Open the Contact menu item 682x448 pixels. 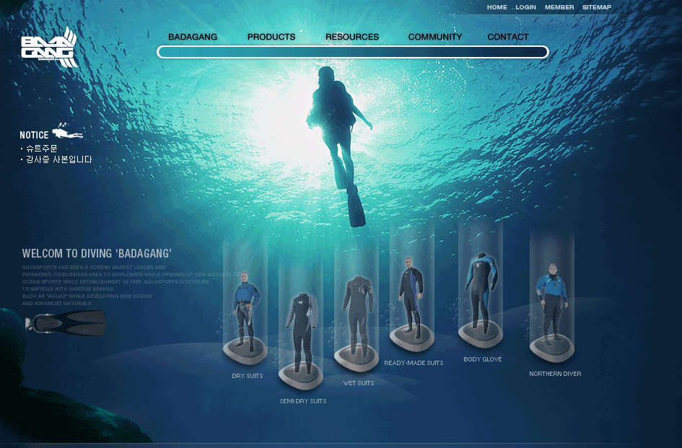(x=508, y=37)
